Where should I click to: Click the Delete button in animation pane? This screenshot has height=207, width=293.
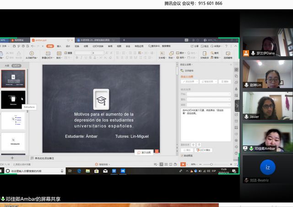(x=224, y=82)
